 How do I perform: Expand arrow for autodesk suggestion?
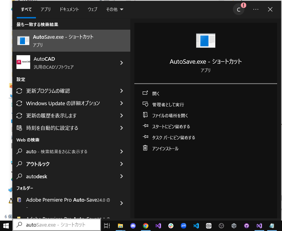pyautogui.click(x=122, y=176)
